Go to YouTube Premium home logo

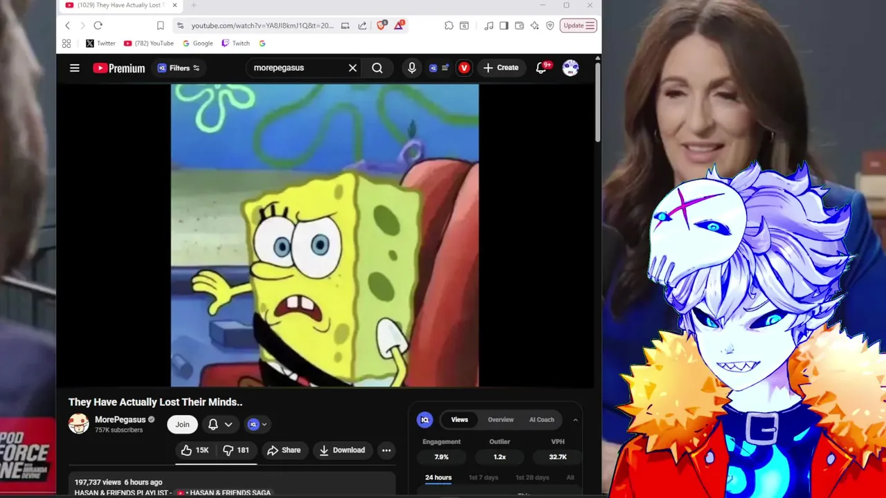(x=119, y=68)
